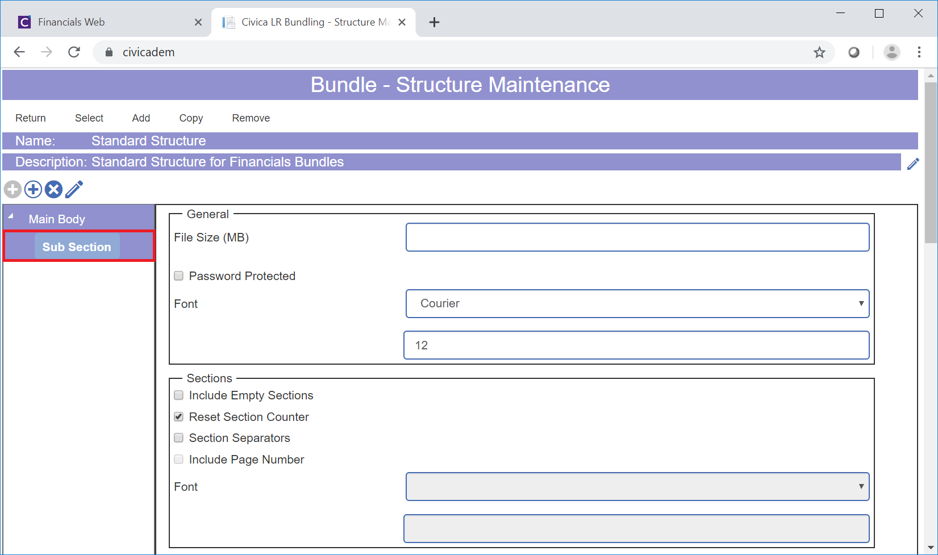Open the Chrome three-dot menu
Image resolution: width=938 pixels, height=555 pixels.
(x=919, y=52)
